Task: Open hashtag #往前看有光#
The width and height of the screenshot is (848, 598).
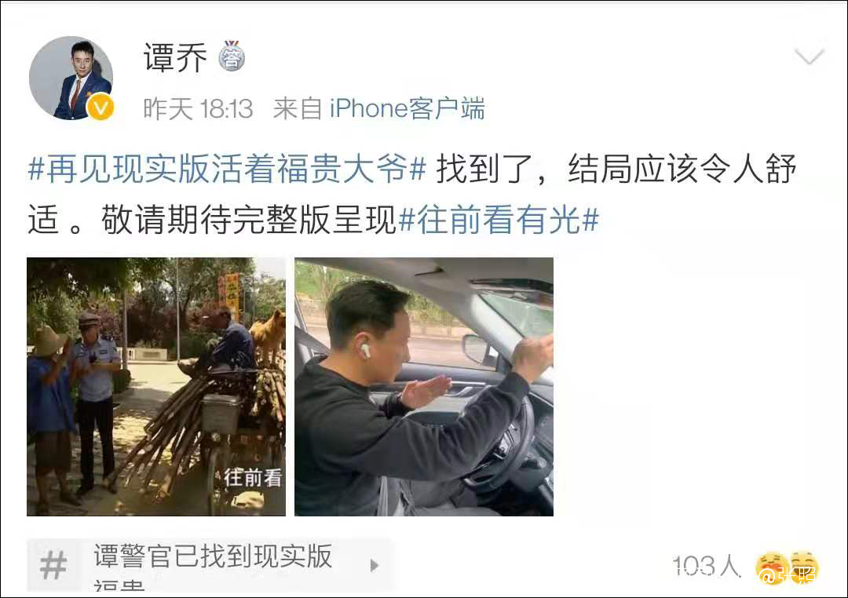Action: [x=499, y=220]
